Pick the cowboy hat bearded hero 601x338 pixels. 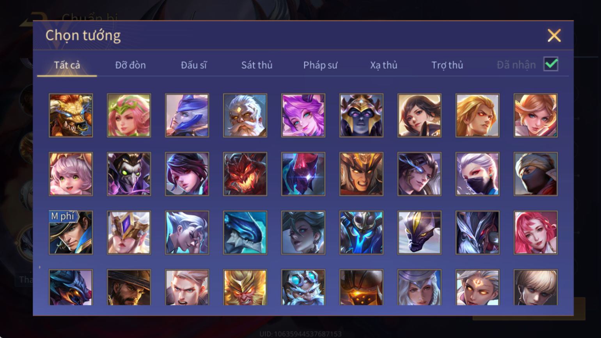tap(129, 287)
